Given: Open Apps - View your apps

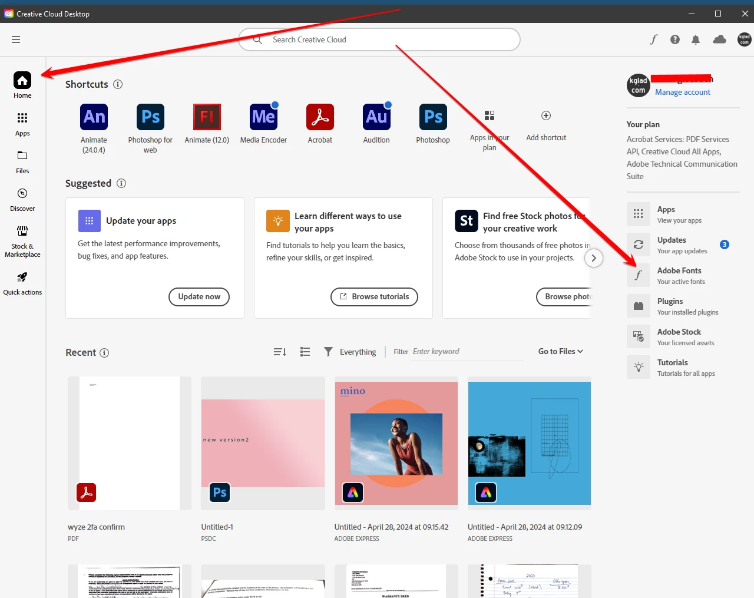Looking at the screenshot, I should [x=683, y=214].
